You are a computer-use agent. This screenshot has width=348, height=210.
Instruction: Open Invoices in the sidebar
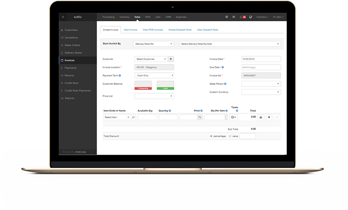78,60
